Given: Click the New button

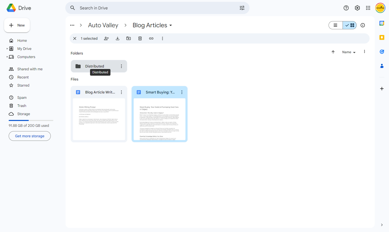Looking at the screenshot, I should (x=17, y=25).
